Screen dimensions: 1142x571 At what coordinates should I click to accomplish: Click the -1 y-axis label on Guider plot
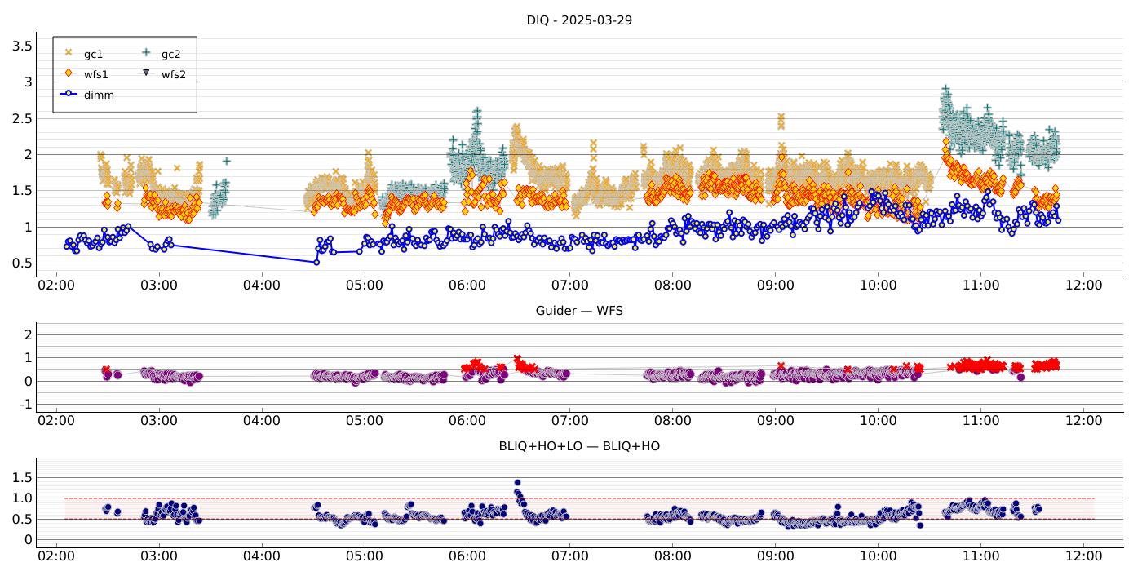[24, 405]
